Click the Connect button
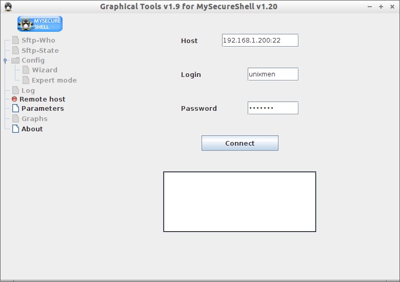400x282 pixels. click(240, 143)
